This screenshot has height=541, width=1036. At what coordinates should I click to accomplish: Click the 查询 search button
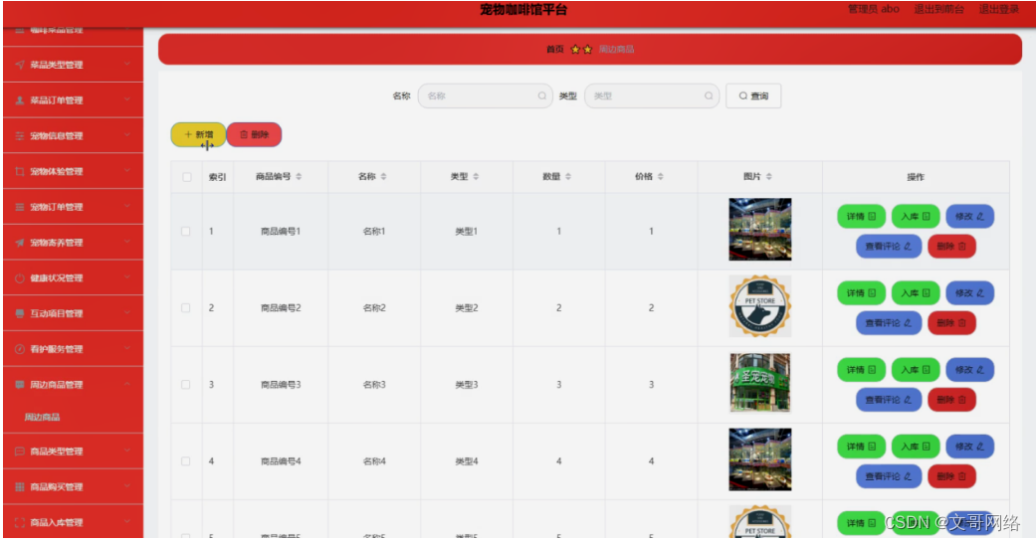pyautogui.click(x=753, y=95)
